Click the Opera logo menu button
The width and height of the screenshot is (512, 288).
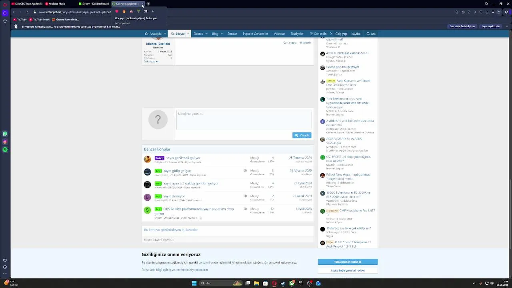5,4
